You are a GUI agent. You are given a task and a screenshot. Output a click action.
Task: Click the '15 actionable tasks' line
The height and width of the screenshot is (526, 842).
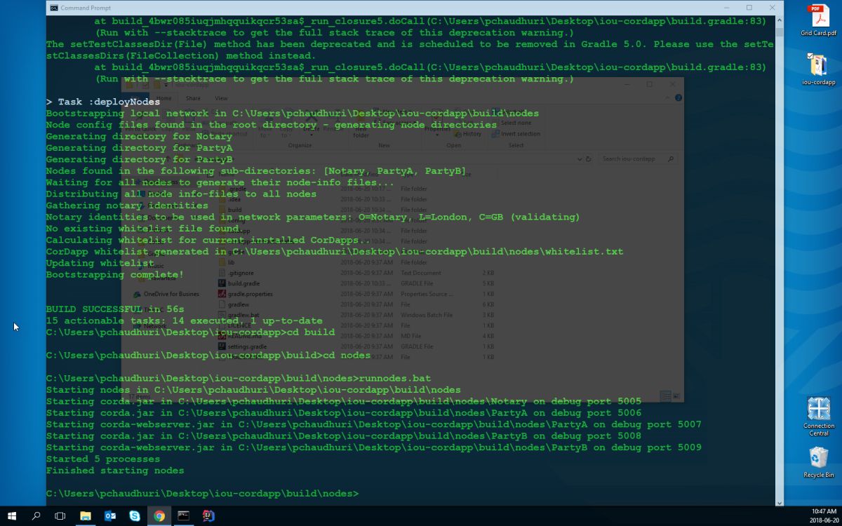point(185,321)
